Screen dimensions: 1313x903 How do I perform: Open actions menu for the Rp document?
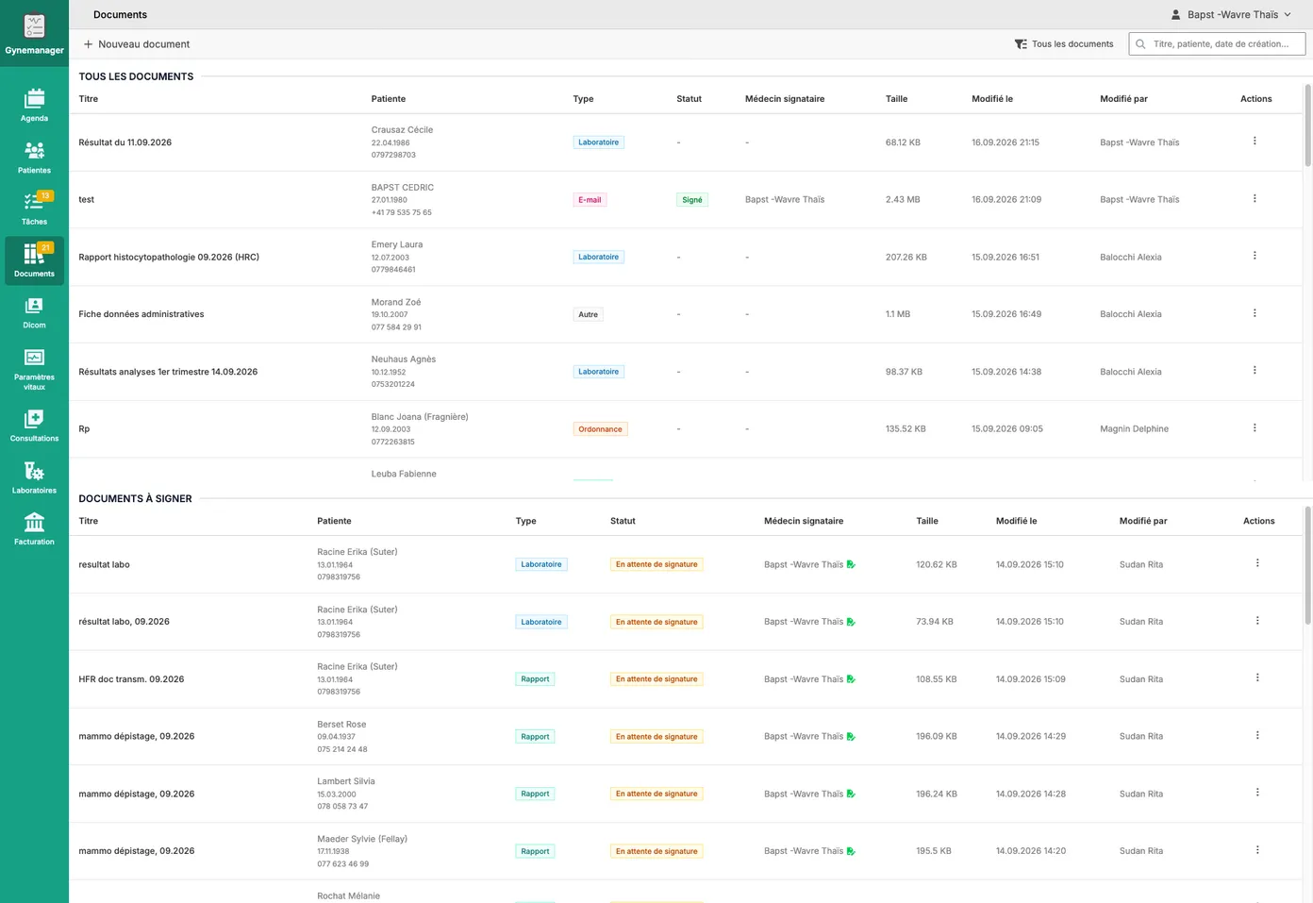(1255, 428)
